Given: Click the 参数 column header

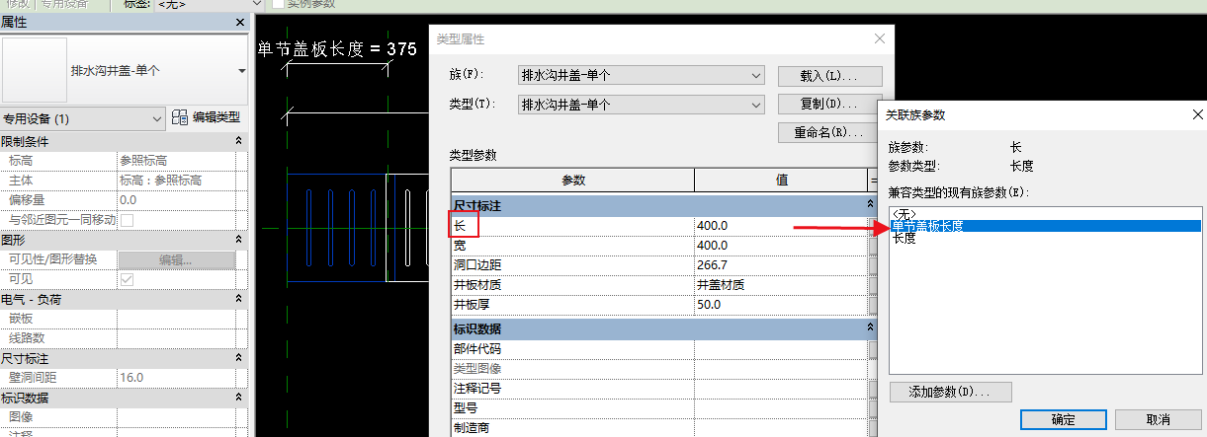Looking at the screenshot, I should tap(573, 181).
